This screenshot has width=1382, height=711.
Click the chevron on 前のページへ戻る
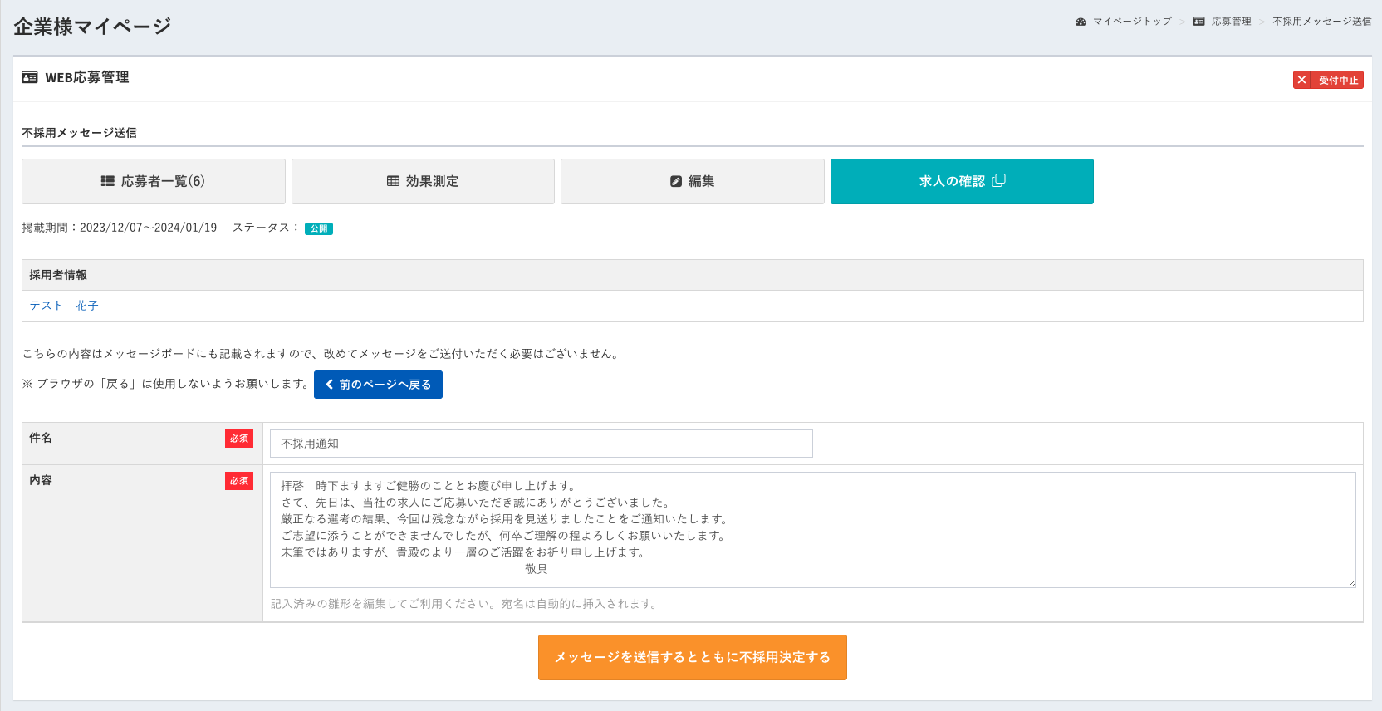(330, 385)
